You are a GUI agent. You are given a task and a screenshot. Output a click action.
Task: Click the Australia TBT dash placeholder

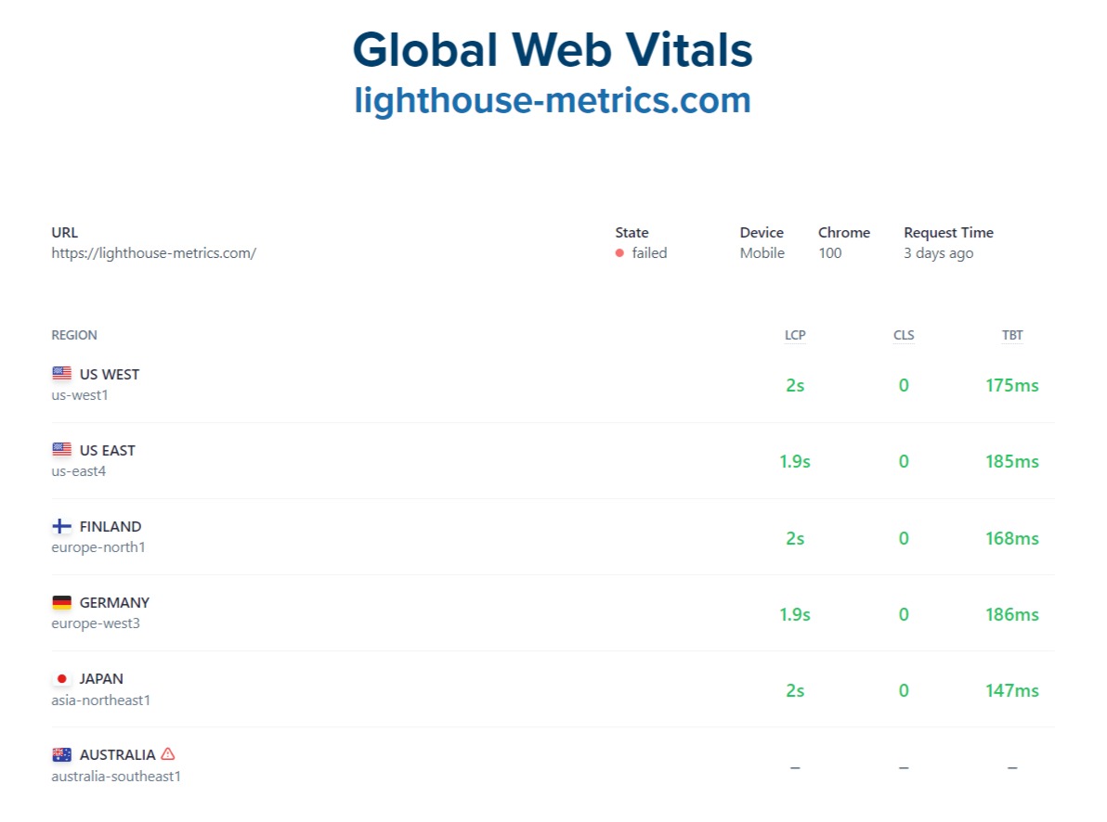pyautogui.click(x=1012, y=767)
